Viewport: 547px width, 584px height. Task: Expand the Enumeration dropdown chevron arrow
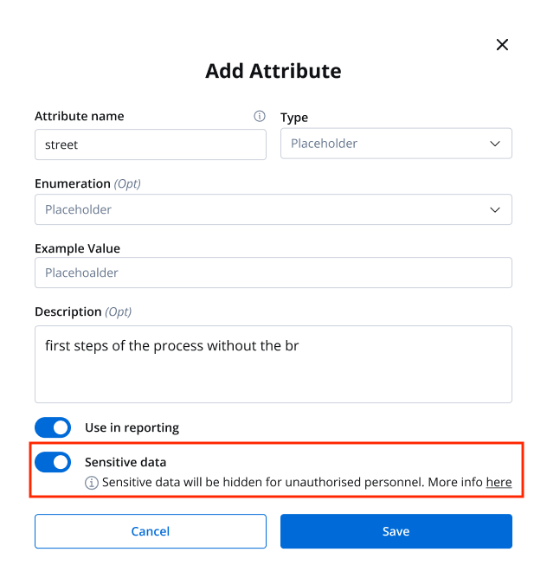[494, 209]
